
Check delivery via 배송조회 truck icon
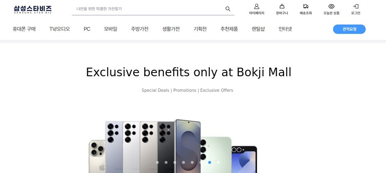[x=306, y=7]
